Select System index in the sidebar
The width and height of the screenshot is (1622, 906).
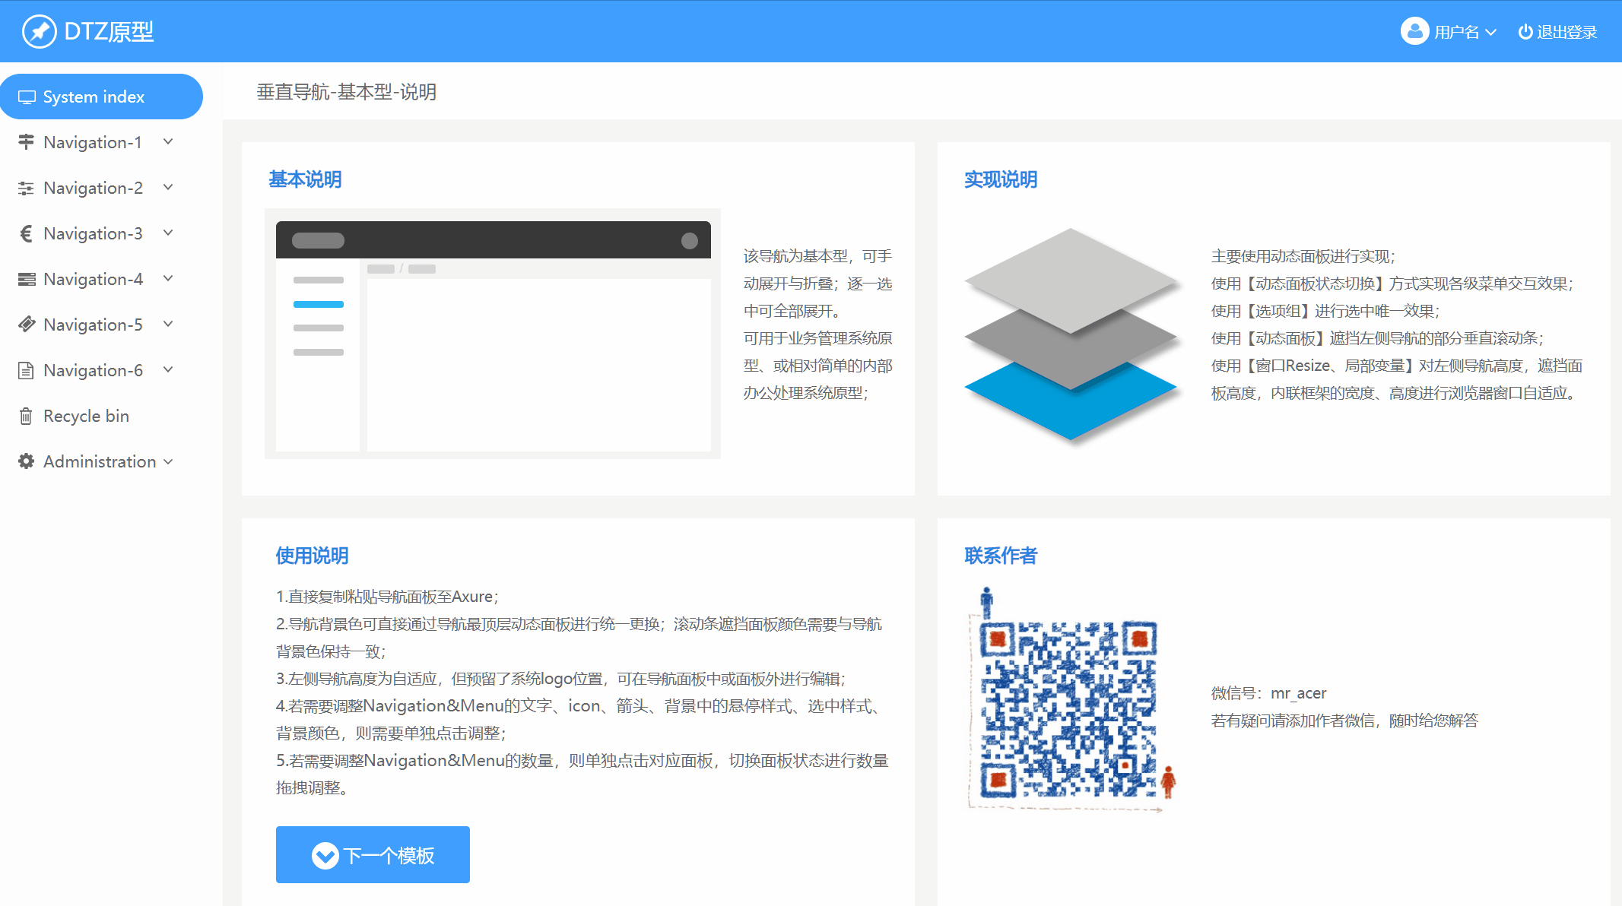click(101, 97)
